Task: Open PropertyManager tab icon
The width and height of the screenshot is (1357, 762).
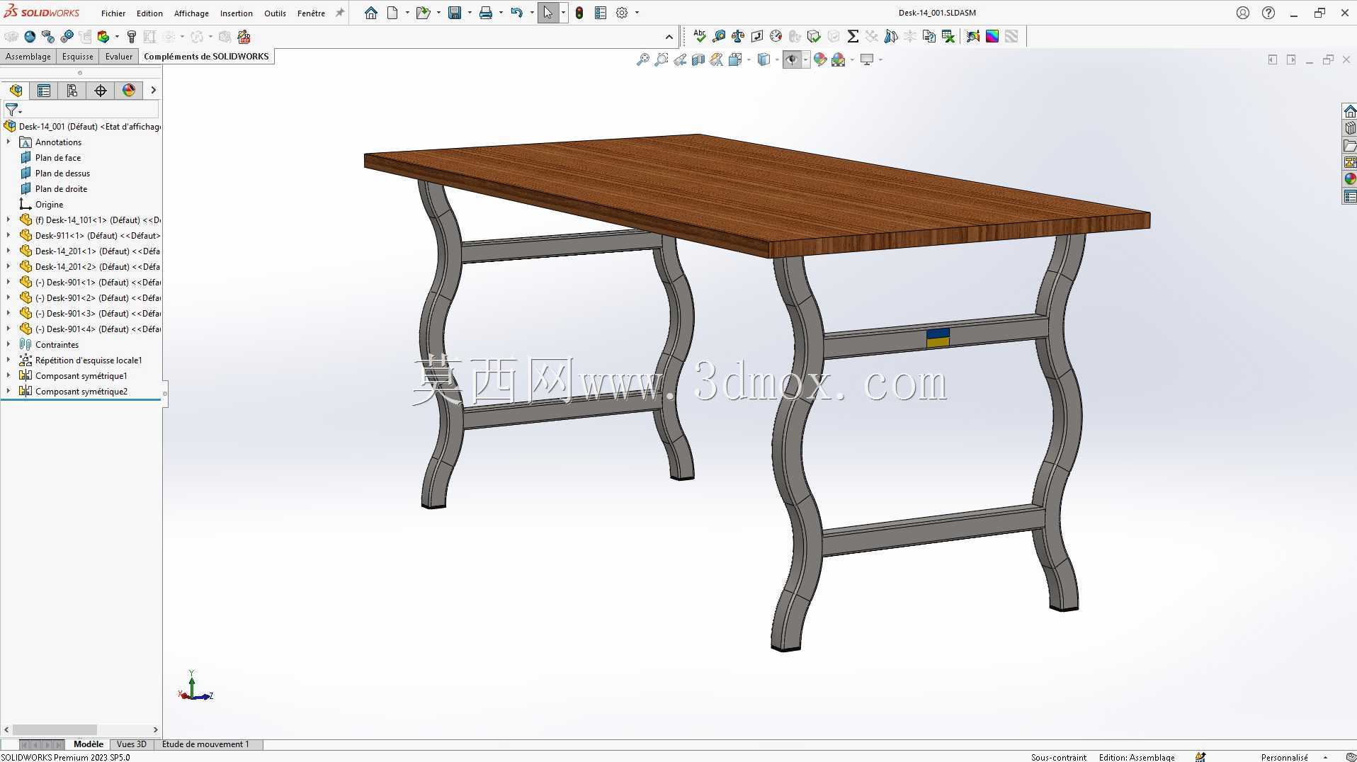Action: point(44,90)
